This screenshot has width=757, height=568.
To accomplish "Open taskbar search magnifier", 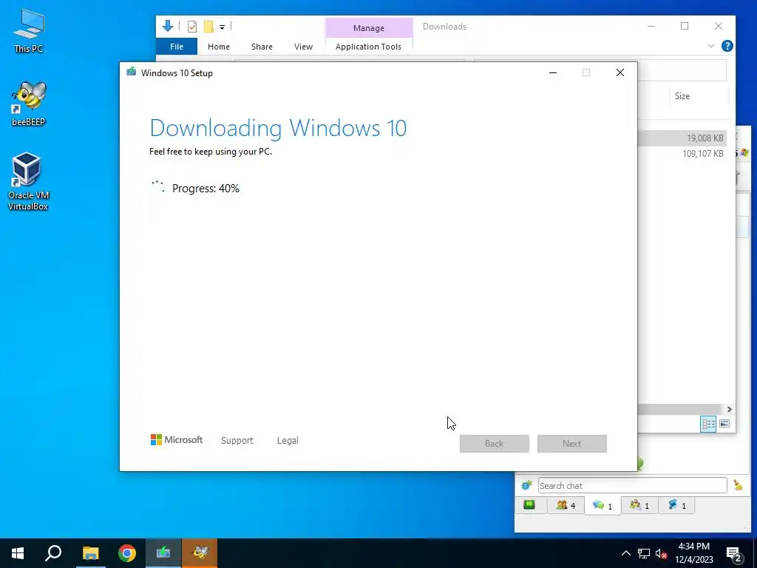I will pyautogui.click(x=53, y=553).
